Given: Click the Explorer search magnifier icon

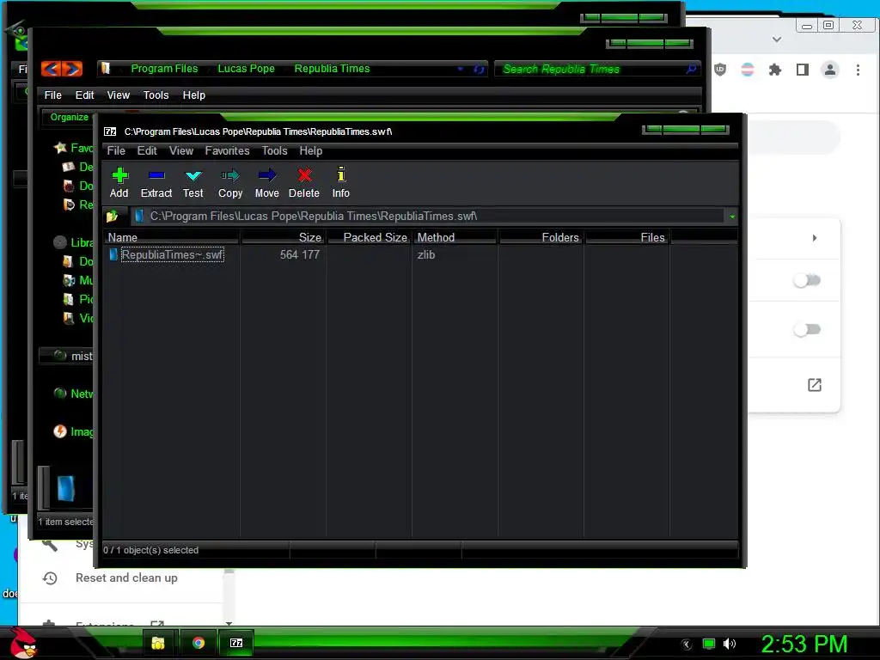Looking at the screenshot, I should tap(691, 69).
